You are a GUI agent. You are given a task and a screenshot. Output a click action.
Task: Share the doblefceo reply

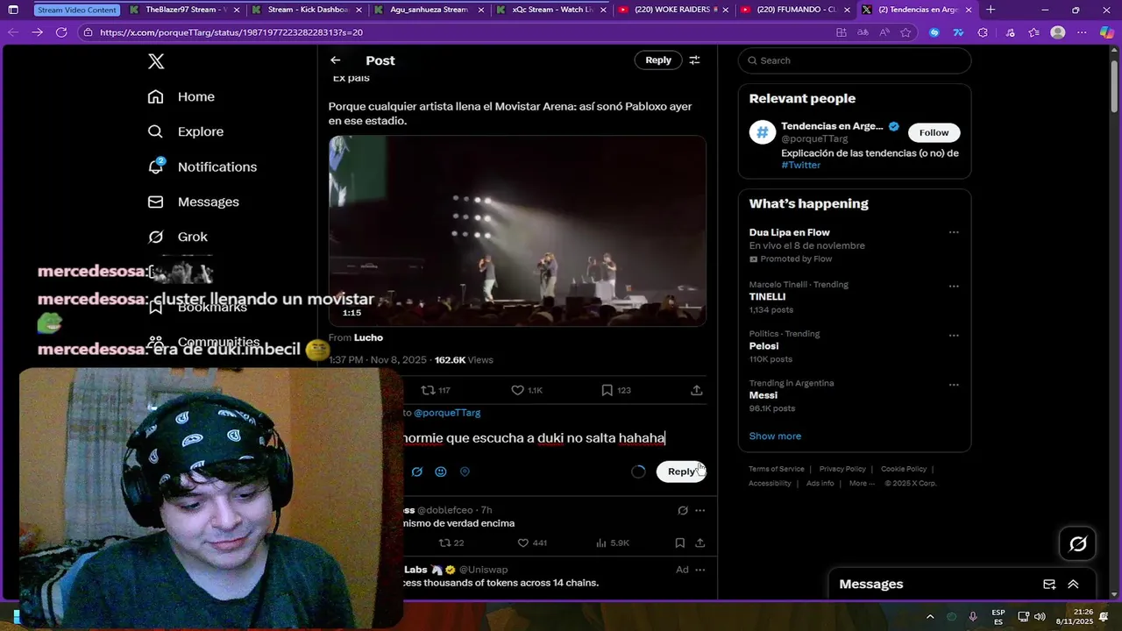699,542
